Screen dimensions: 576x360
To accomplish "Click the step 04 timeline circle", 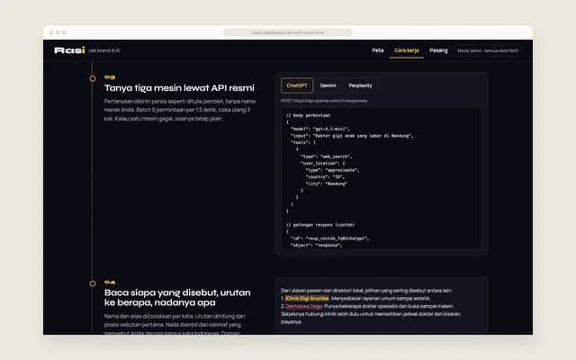I will [x=93, y=283].
